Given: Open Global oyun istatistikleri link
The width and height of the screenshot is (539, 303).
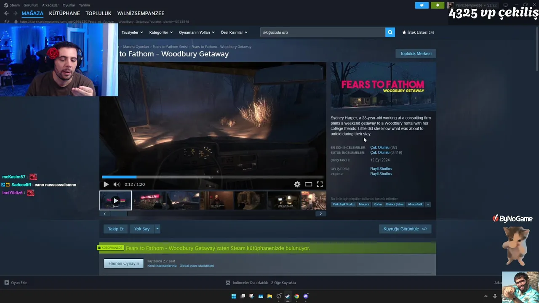Looking at the screenshot, I should pos(197,266).
